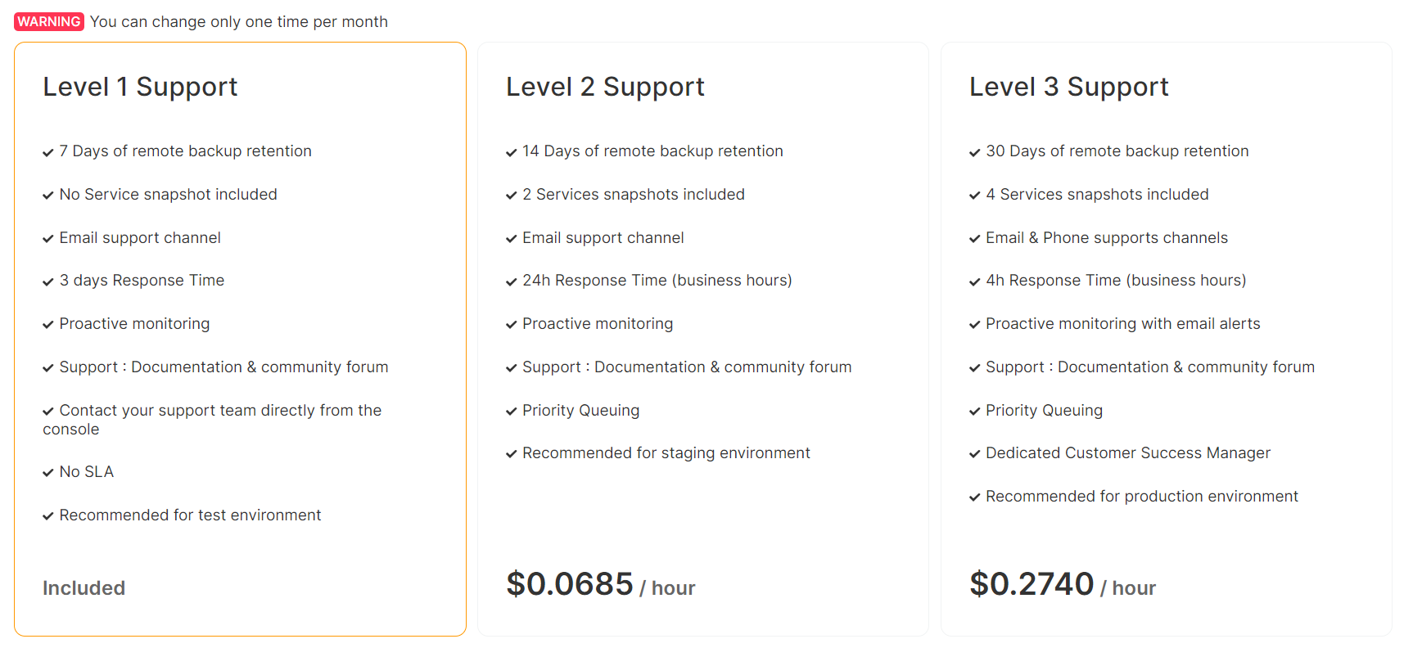Viewport: 1413px width, 648px height.
Task: Click the "Included" price label on Level 1
Action: coord(84,588)
